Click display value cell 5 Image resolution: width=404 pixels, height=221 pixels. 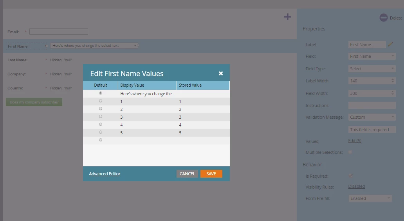point(147,133)
